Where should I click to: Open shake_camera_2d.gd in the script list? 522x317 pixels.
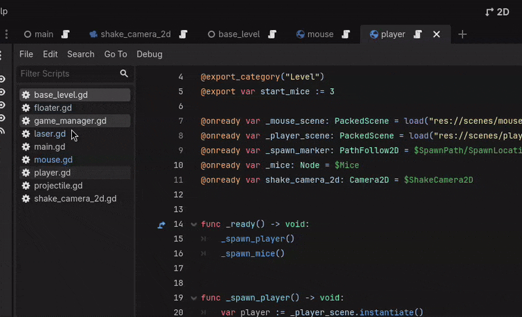[x=75, y=198]
